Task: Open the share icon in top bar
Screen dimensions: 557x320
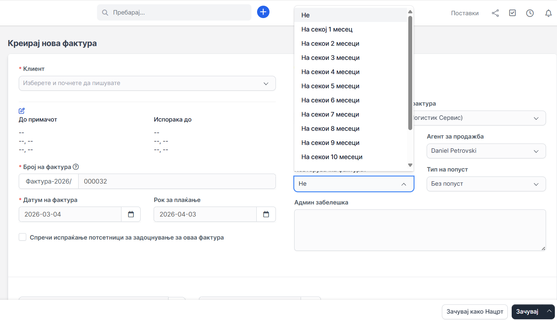Action: (x=495, y=13)
